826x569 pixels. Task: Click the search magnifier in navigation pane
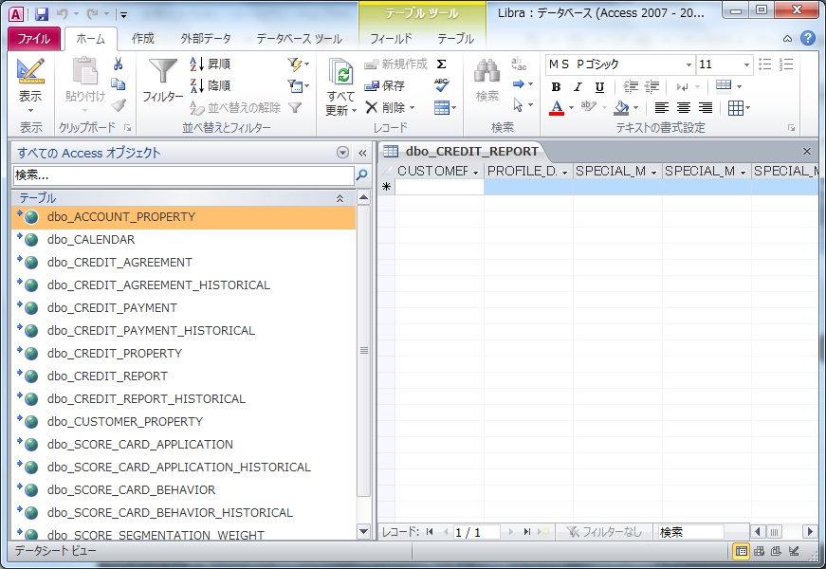tap(362, 174)
